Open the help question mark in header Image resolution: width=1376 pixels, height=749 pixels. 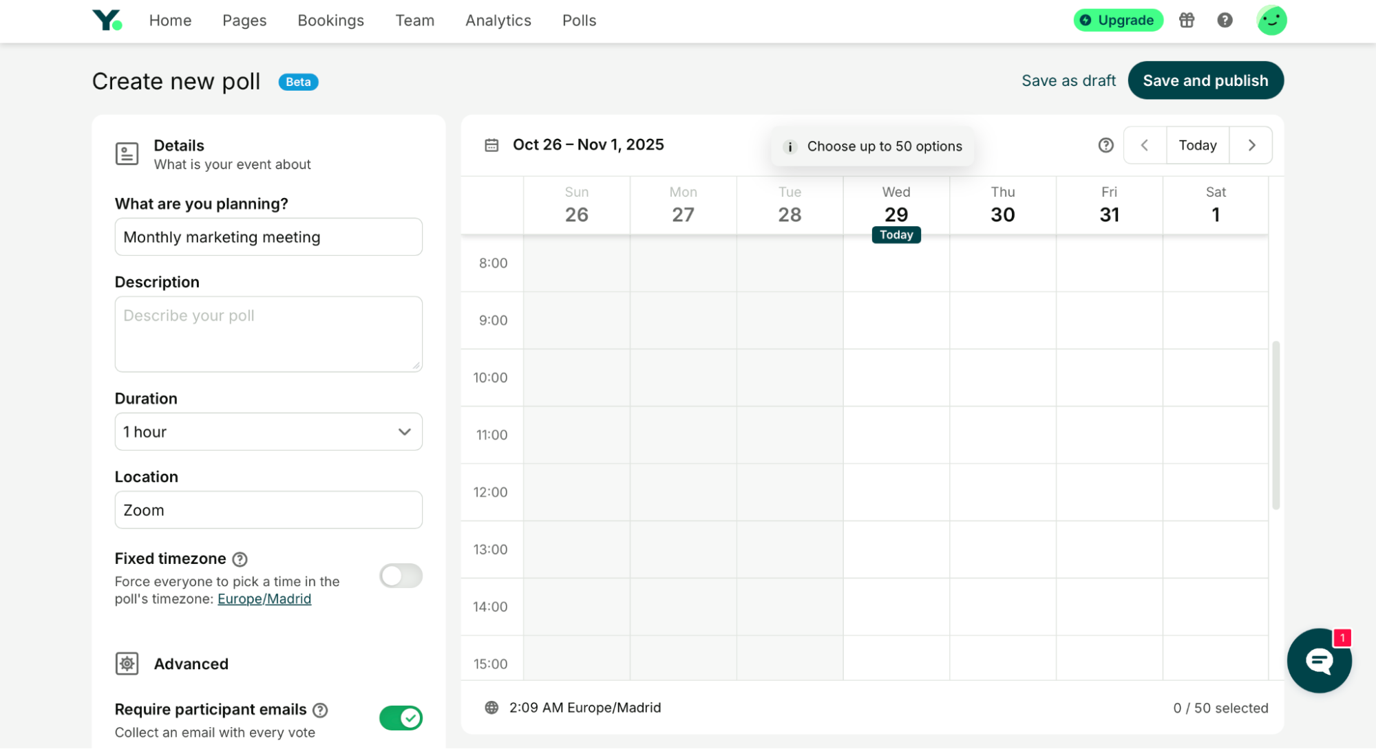click(x=1225, y=20)
